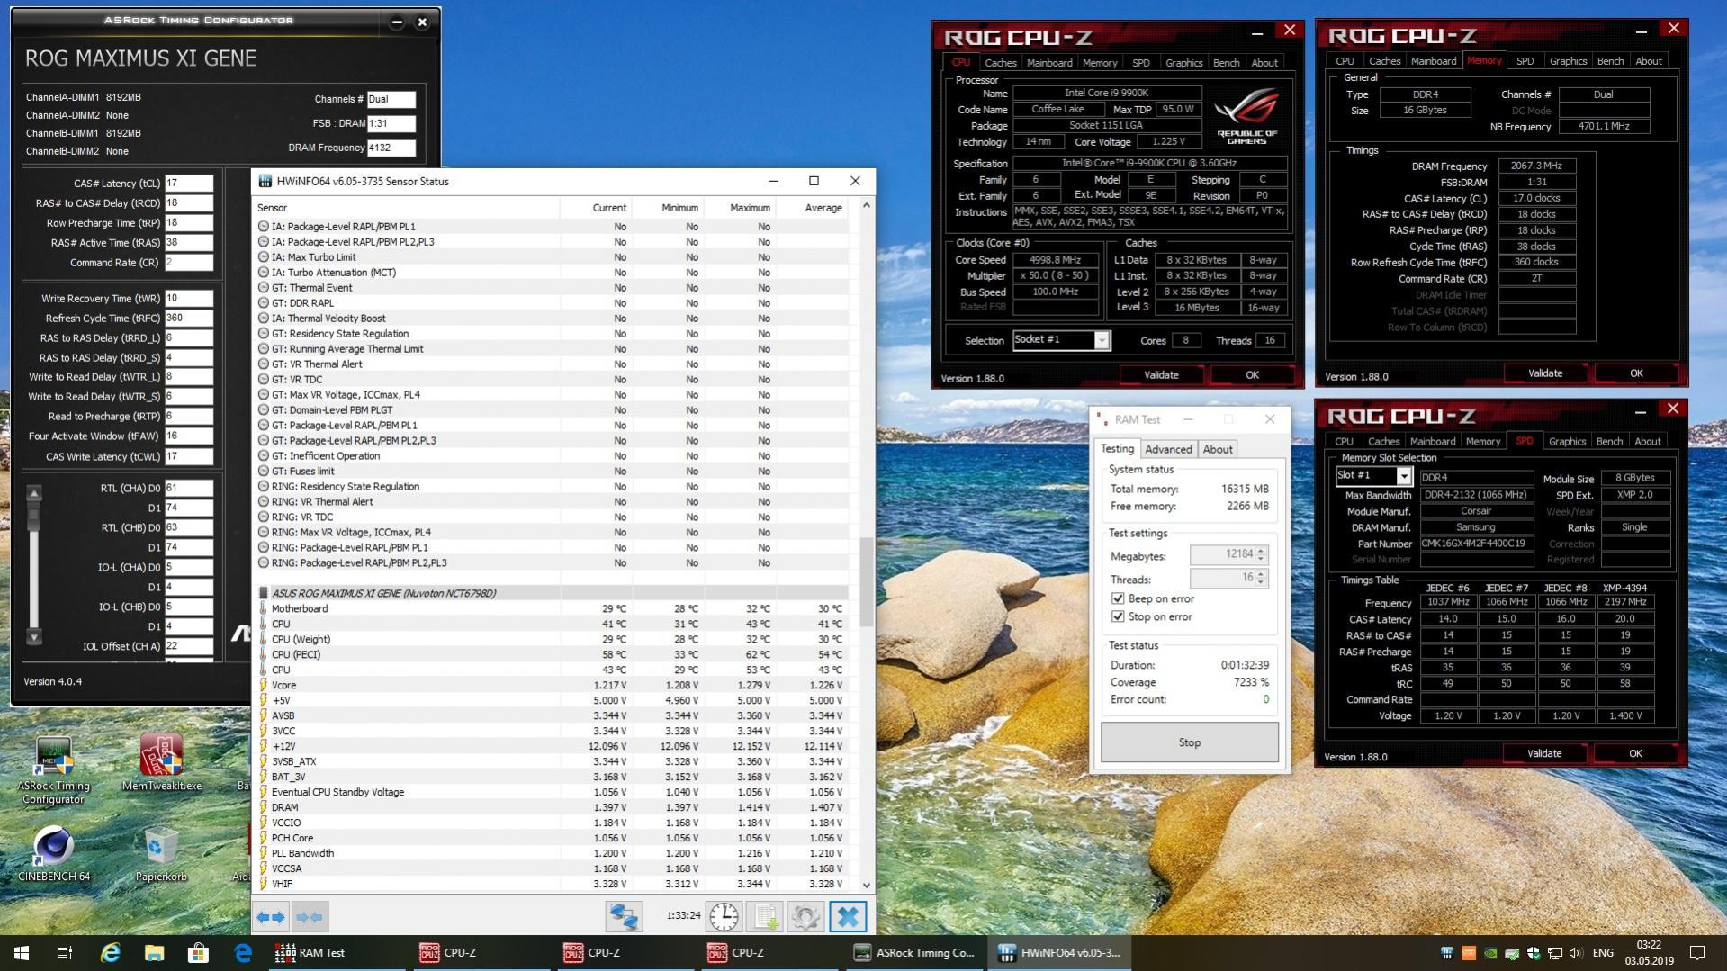Click the Megabytes stepper arrows in RAM Test
1727x971 pixels.
click(x=1261, y=555)
